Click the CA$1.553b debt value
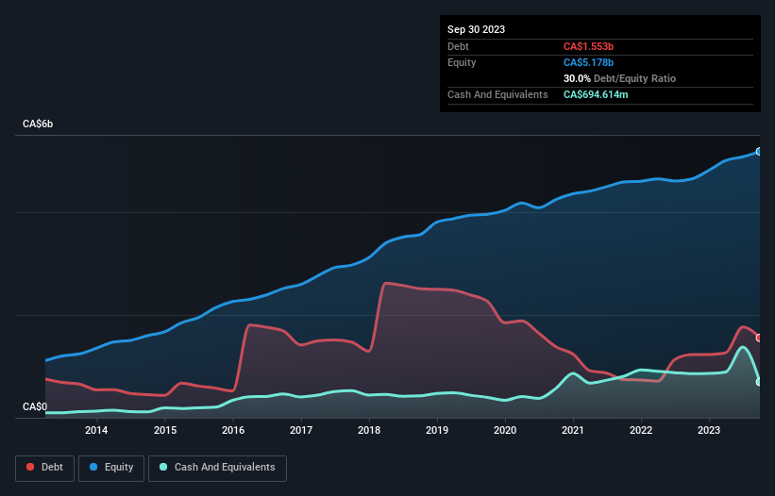The width and height of the screenshot is (775, 496). pos(588,46)
